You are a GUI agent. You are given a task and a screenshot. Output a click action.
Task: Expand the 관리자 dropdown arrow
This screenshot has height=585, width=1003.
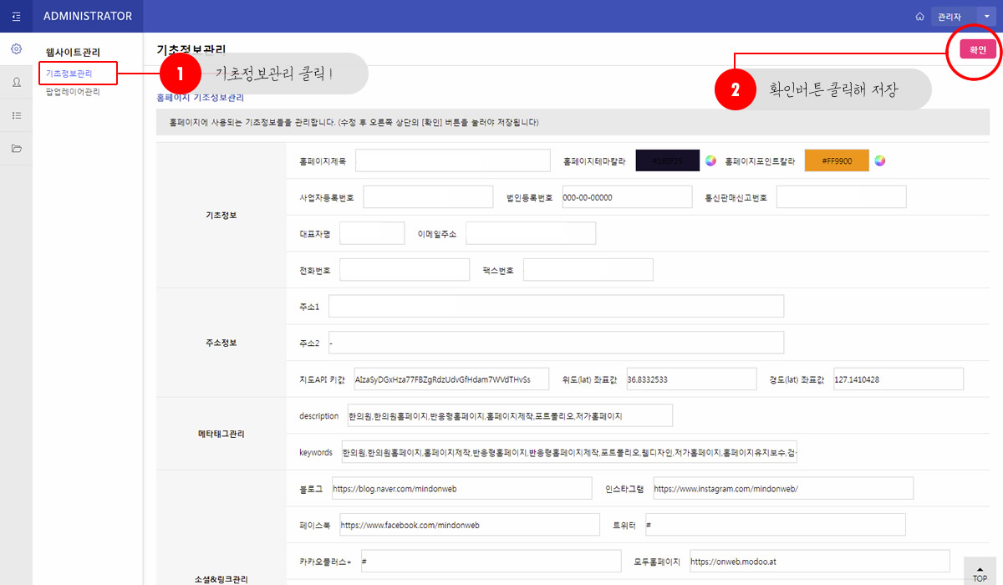[x=986, y=17]
